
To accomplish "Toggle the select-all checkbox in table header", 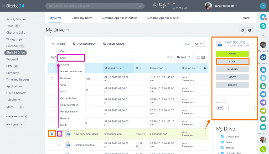I will click(x=52, y=68).
